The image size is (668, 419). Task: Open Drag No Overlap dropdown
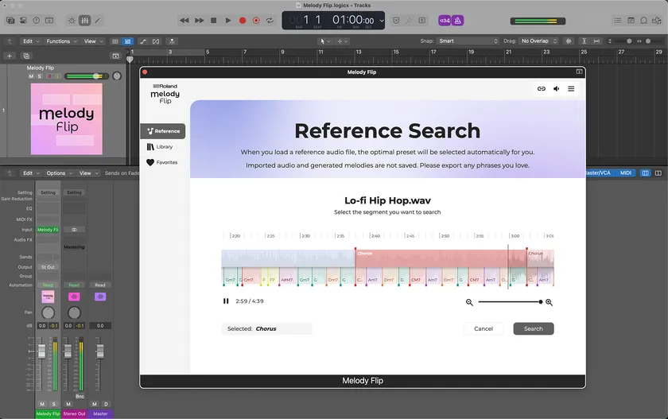[539, 41]
